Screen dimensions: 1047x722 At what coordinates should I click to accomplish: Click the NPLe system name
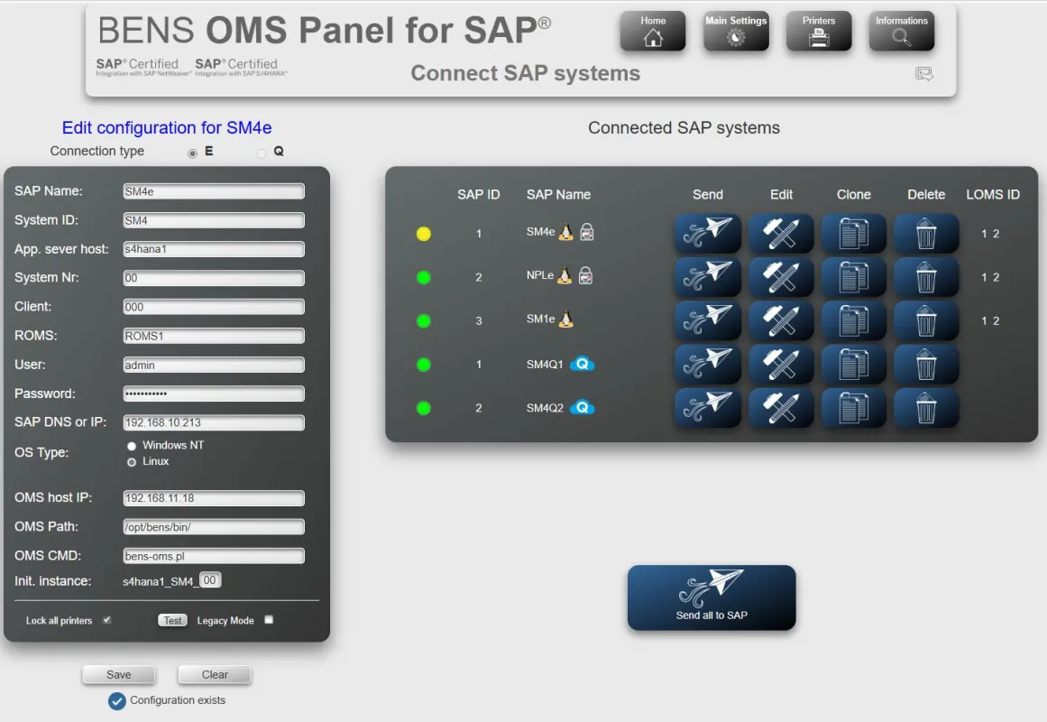(x=539, y=275)
